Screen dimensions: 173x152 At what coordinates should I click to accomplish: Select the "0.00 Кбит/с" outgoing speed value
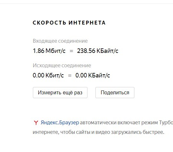point(48,76)
